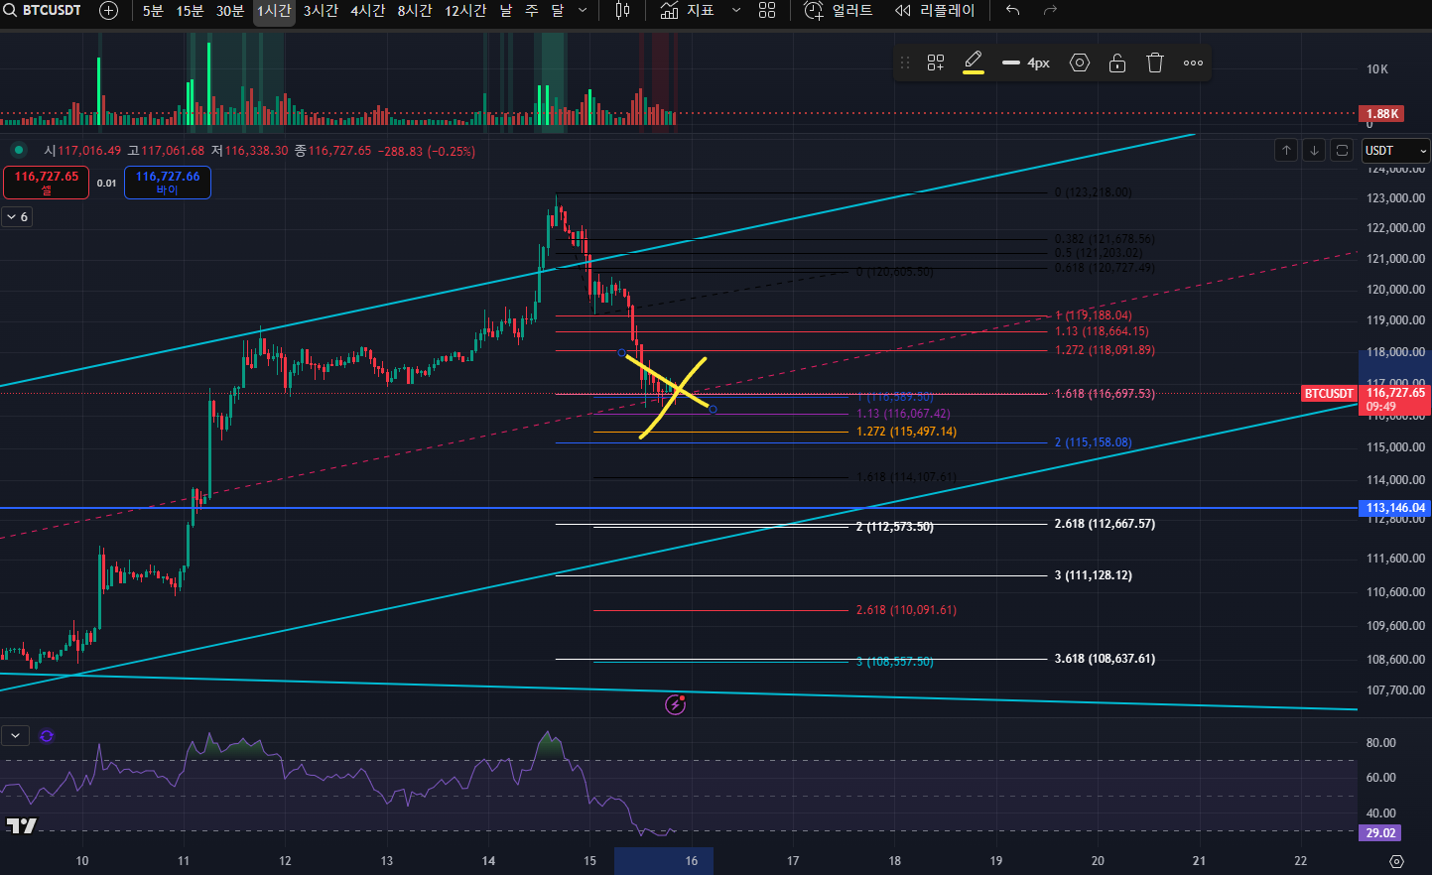Click the 1.88K volume label
The height and width of the screenshot is (875, 1432).
point(1381,113)
